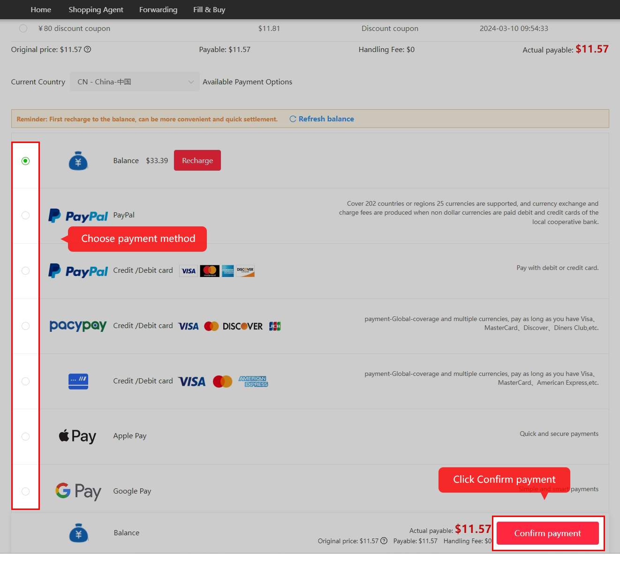Viewport: 620px width, 584px height.
Task: Select the Google Pay radio button
Action: (26, 491)
